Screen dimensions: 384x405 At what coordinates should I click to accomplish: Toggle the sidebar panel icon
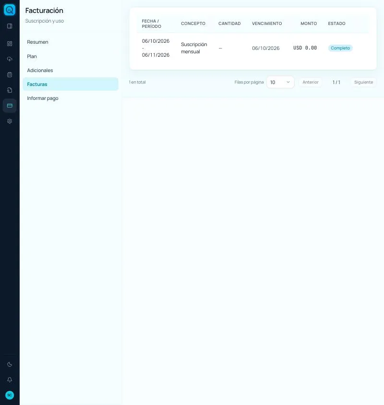coord(10,26)
